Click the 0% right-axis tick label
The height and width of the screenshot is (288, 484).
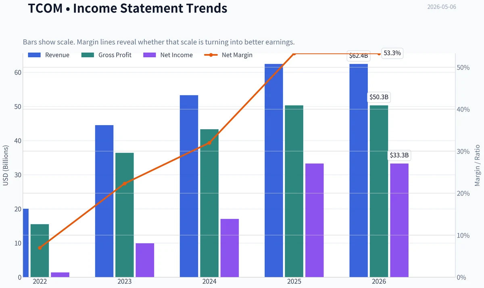point(462,277)
